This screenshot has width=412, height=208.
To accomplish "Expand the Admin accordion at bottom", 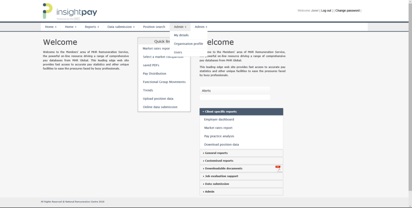I will pyautogui.click(x=210, y=192).
